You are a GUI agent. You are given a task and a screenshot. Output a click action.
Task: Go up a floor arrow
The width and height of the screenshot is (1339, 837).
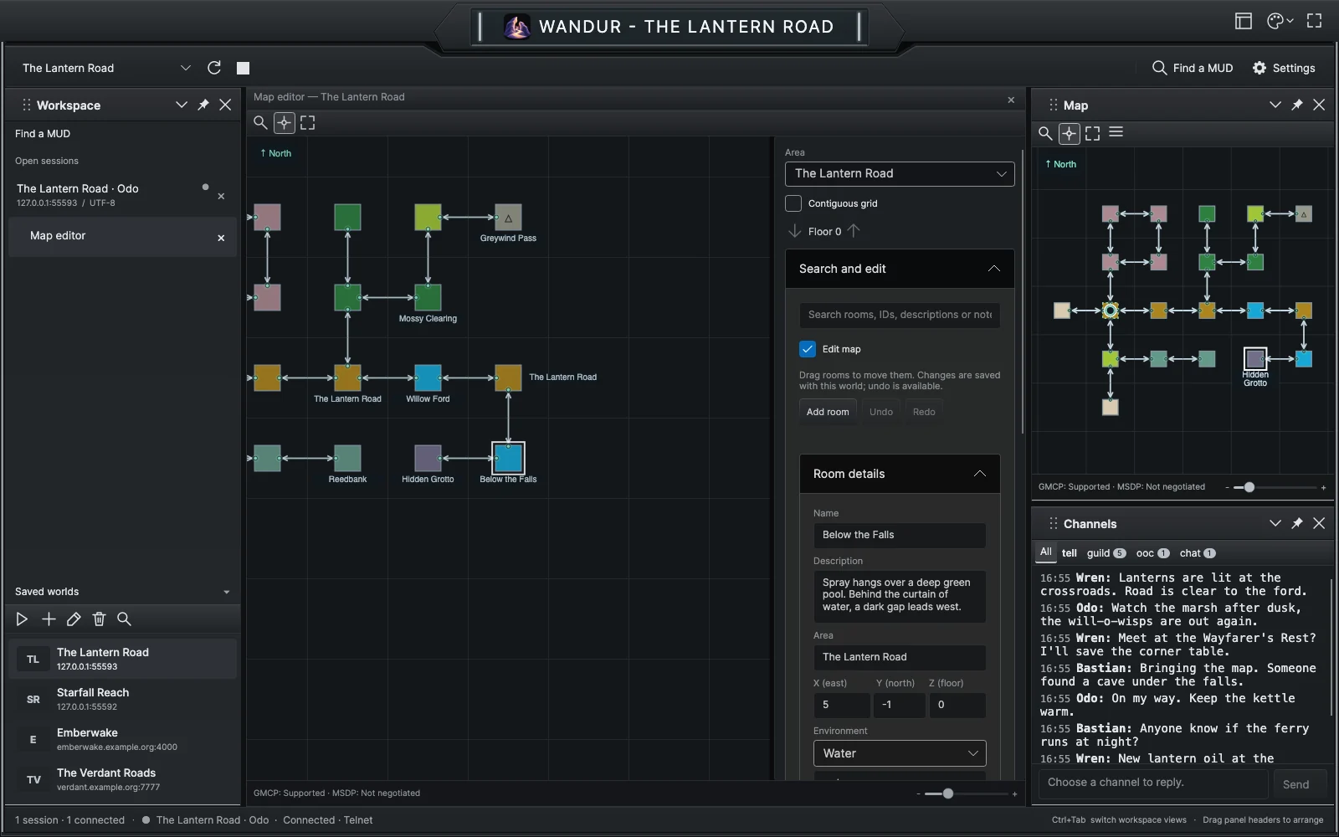click(x=854, y=231)
